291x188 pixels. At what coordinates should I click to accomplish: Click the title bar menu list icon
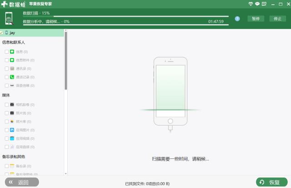264,4
